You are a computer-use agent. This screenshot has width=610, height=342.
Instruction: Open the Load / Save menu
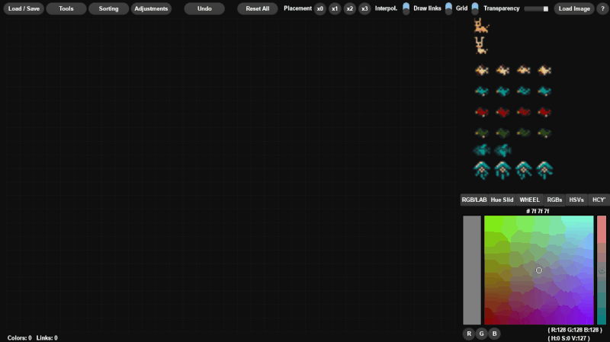(24, 8)
